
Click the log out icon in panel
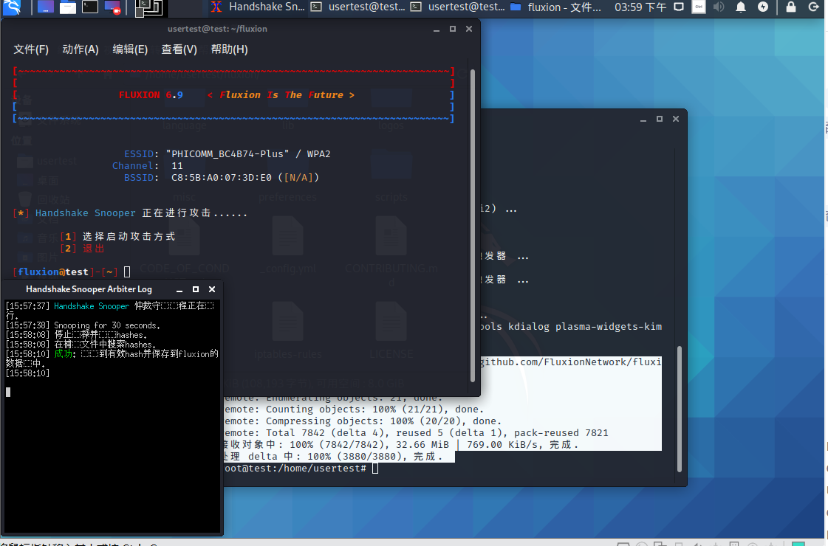point(814,7)
